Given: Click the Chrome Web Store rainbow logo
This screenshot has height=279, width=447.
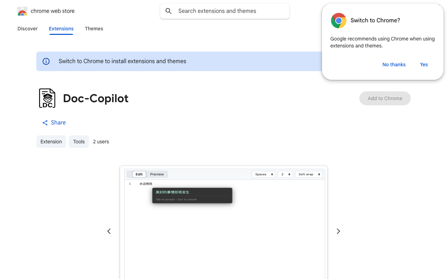Looking at the screenshot, I should pyautogui.click(x=22, y=11).
